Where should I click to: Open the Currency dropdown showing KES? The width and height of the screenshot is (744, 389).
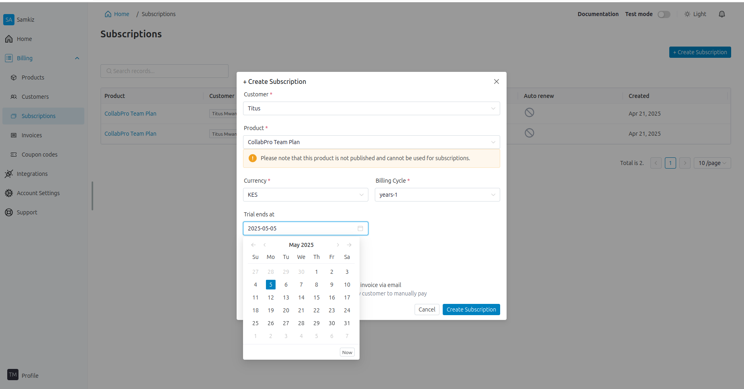(x=305, y=195)
